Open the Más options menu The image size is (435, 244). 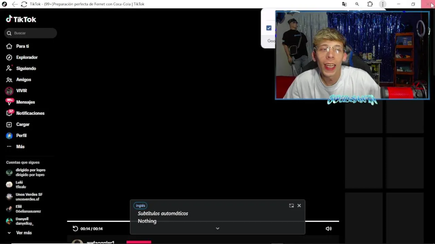coord(15,147)
